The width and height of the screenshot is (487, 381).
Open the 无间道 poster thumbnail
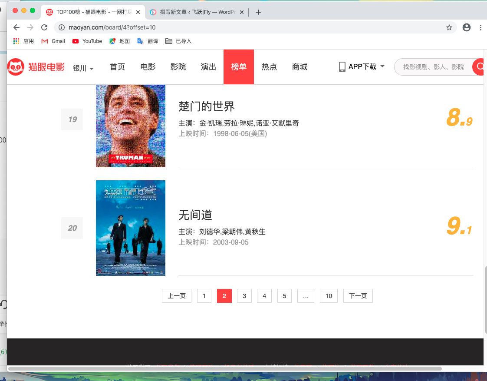(x=131, y=228)
